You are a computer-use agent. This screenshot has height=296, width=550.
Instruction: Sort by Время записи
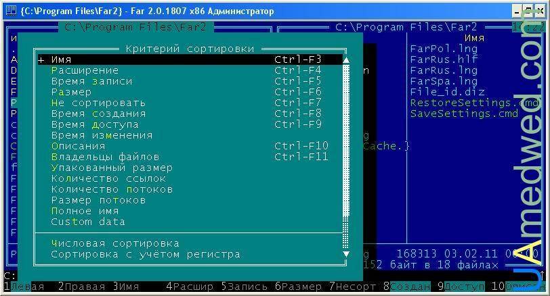[190, 81]
